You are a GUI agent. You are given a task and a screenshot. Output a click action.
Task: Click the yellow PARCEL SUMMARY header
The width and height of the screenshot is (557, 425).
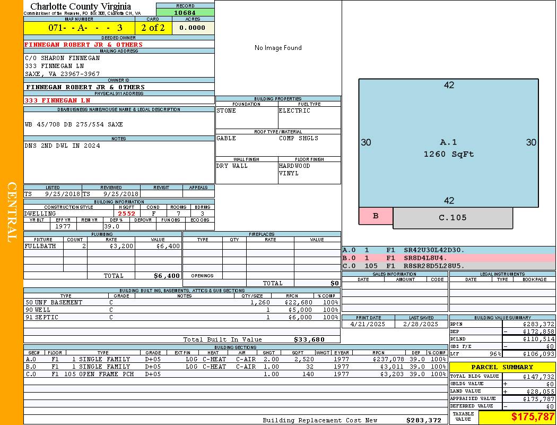point(502,367)
